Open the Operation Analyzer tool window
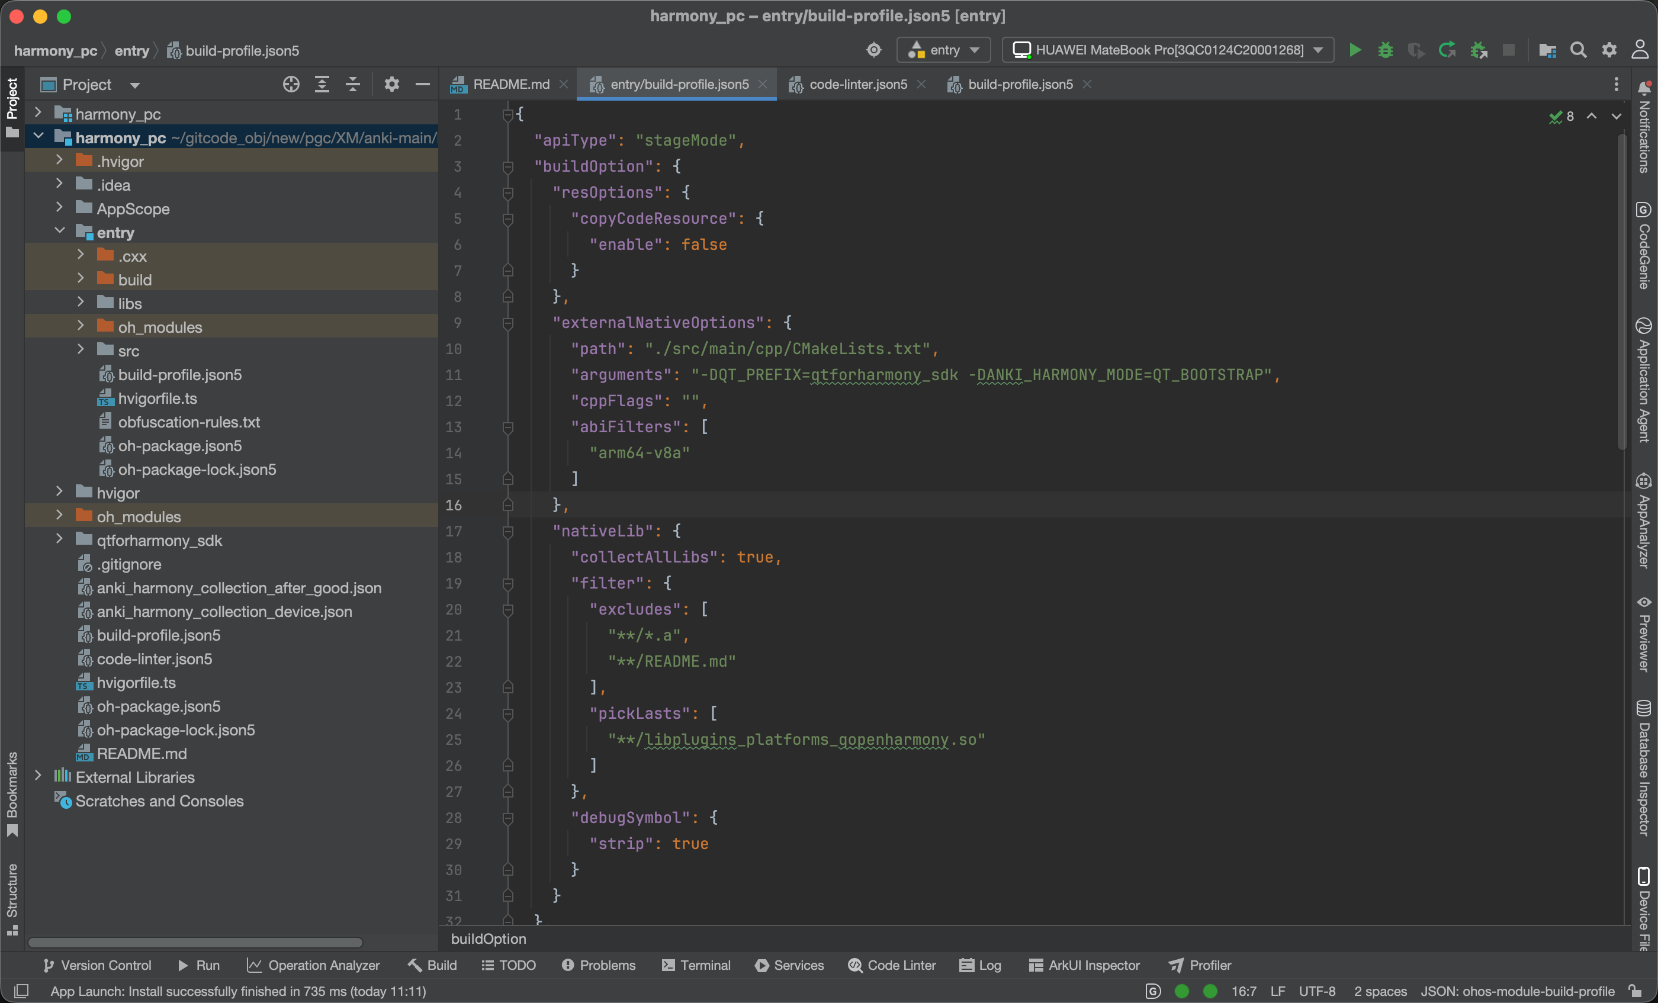Viewport: 1658px width, 1003px height. [x=314, y=965]
